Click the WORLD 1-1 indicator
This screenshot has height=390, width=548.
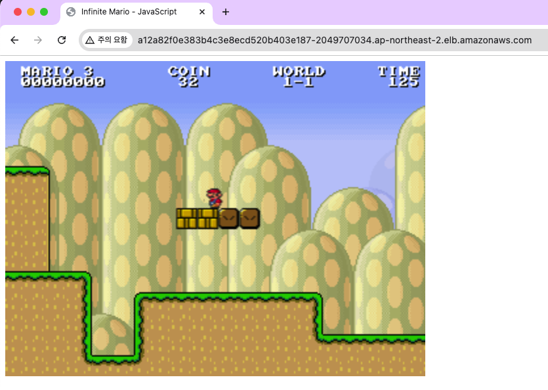299,76
